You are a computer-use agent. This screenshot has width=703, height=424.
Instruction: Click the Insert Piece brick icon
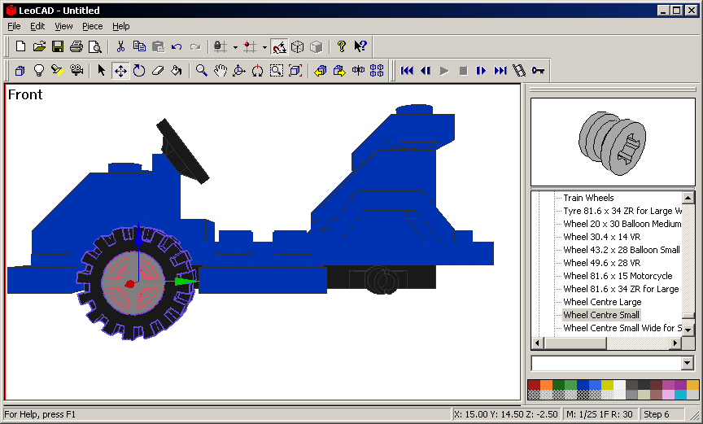[x=20, y=71]
